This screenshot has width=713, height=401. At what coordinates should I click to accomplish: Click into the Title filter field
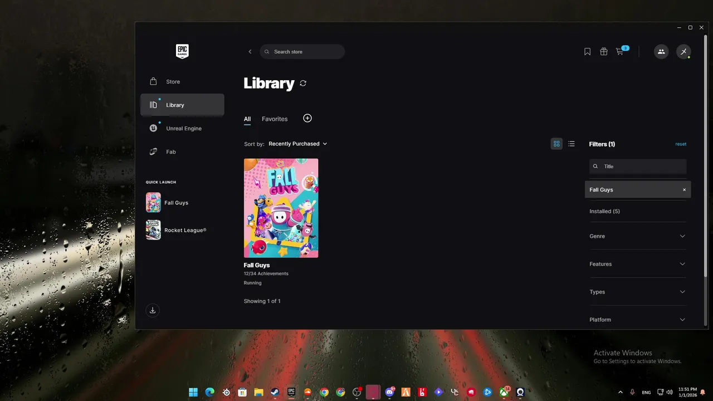(x=638, y=166)
